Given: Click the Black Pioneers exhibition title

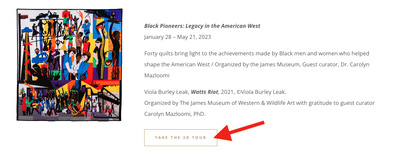Looking at the screenshot, I should coord(202,26).
